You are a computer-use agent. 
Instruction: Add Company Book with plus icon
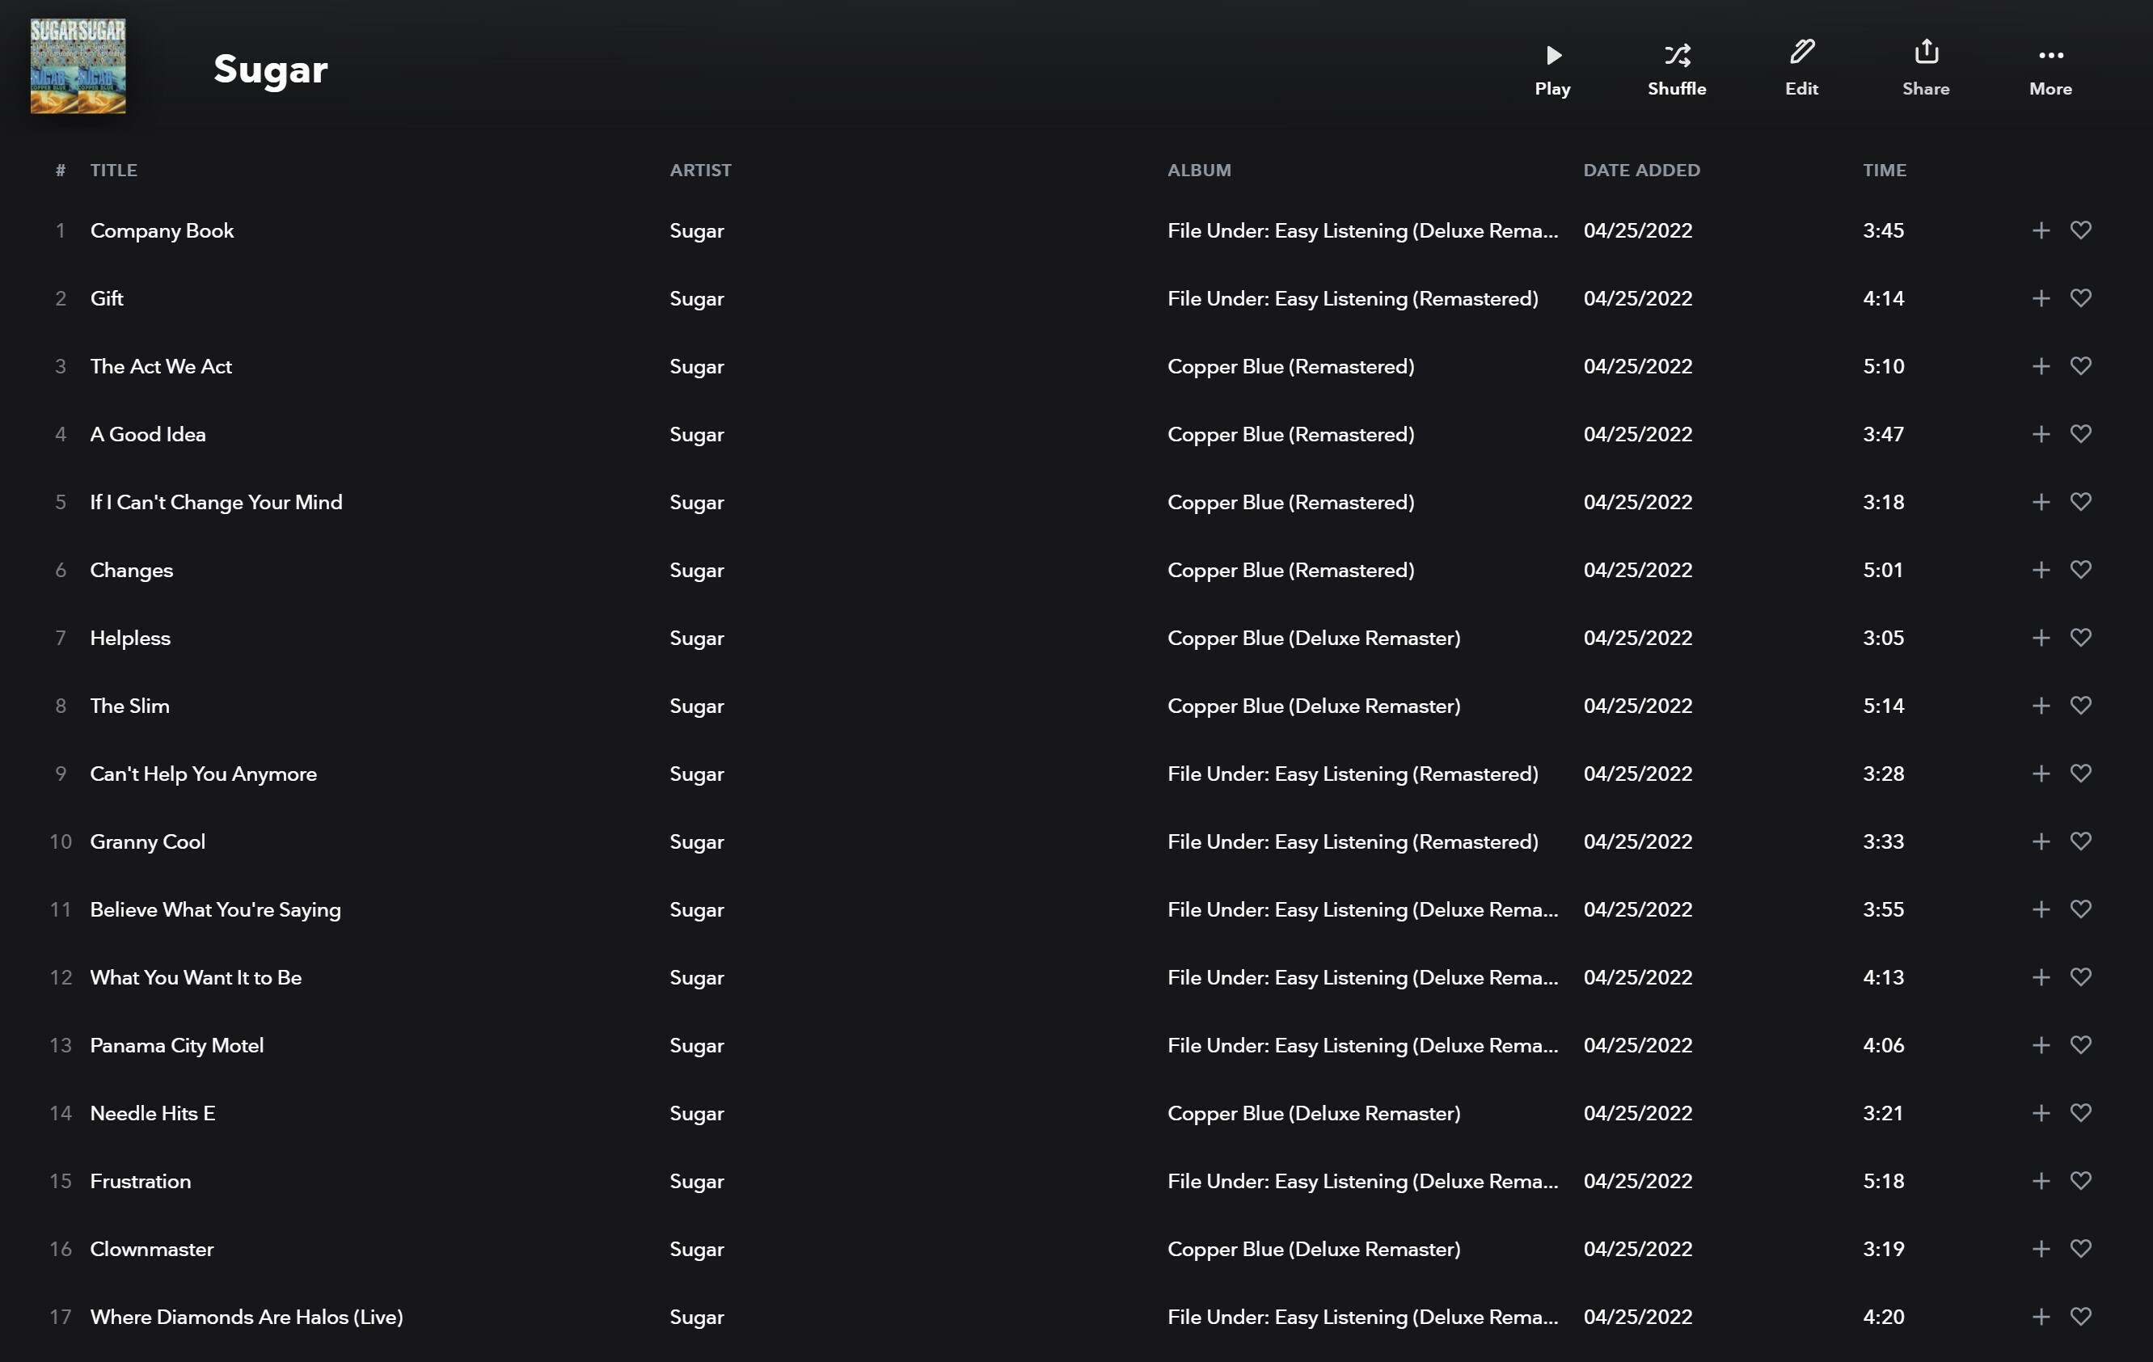[x=2041, y=230]
